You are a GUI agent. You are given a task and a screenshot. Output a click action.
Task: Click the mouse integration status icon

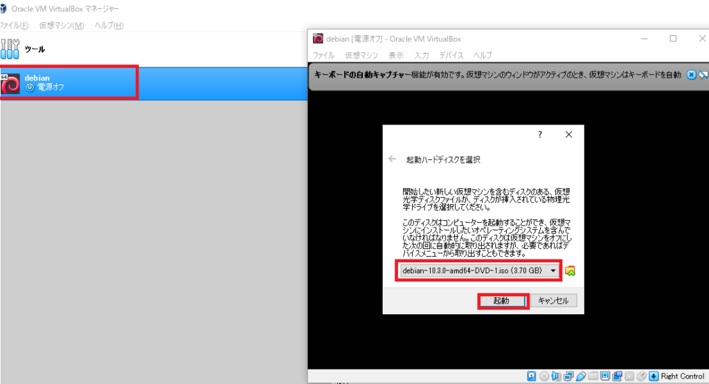[x=641, y=376]
